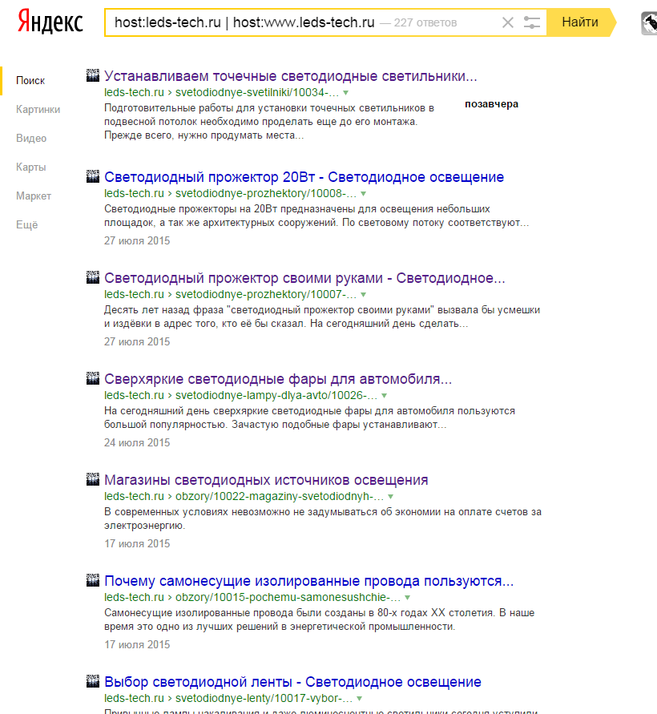Click the 227 ответов result count
The width and height of the screenshot is (657, 714).
(425, 22)
